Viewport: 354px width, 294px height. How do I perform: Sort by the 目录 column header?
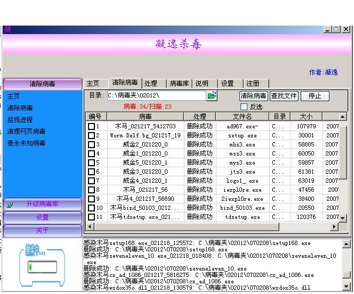(280, 117)
